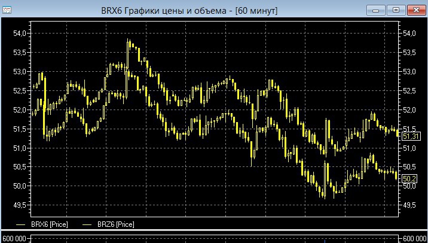Click the window title 'BRX6 Графики цены и объема'
The height and width of the screenshot is (243, 428).
pos(164,11)
